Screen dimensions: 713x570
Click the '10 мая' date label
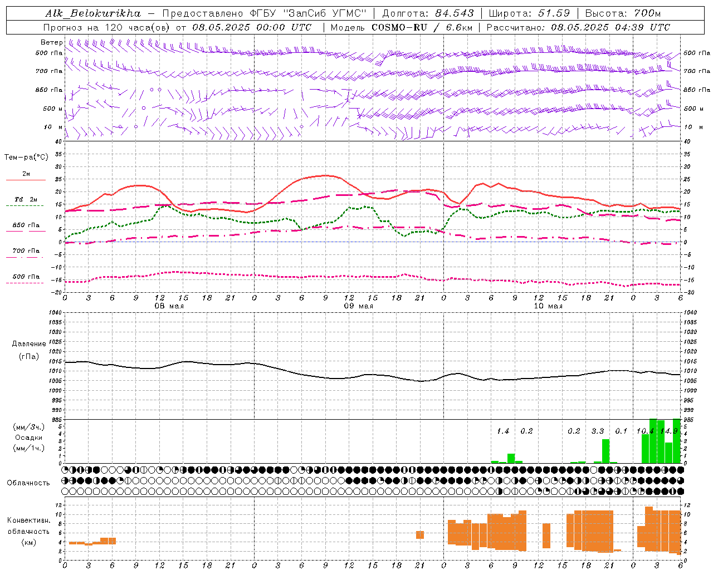pos(548,306)
